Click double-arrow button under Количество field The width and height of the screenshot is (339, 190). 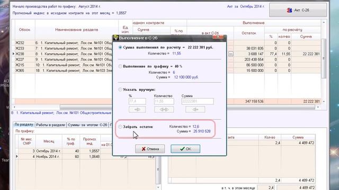[x=164, y=109]
